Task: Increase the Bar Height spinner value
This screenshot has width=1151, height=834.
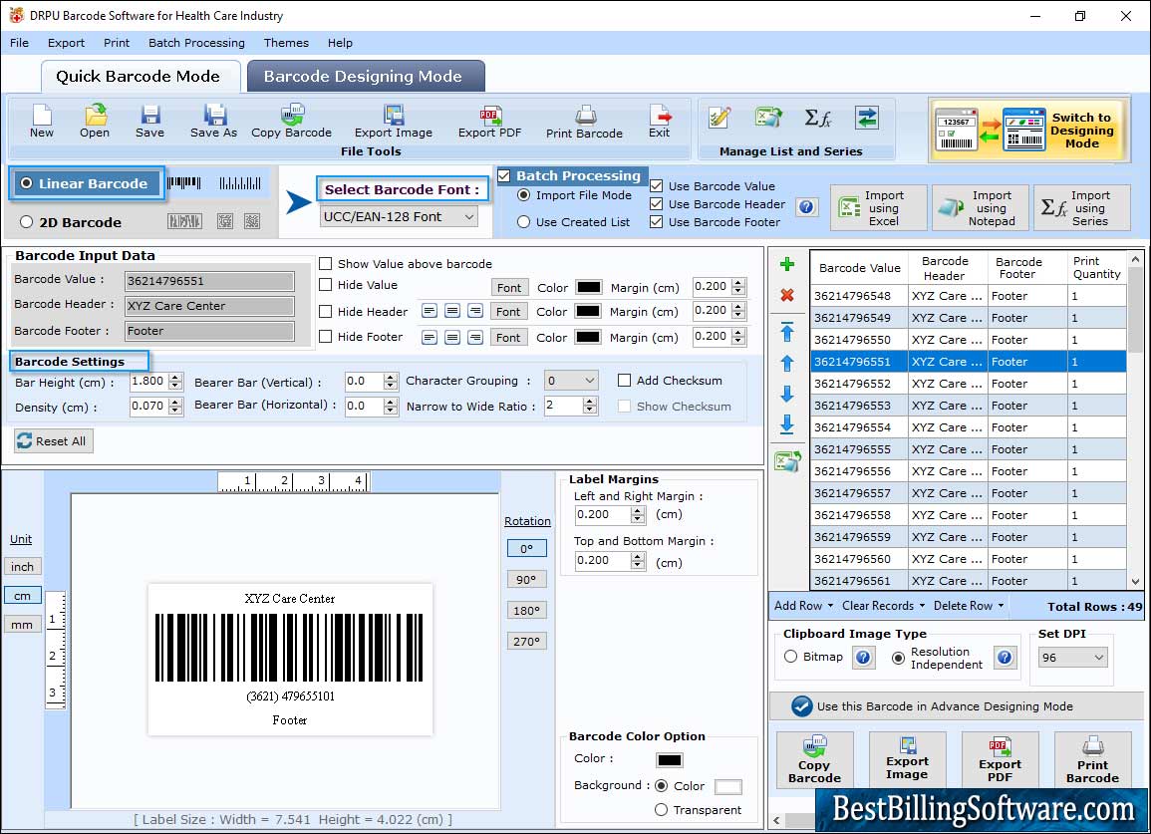Action: [174, 378]
